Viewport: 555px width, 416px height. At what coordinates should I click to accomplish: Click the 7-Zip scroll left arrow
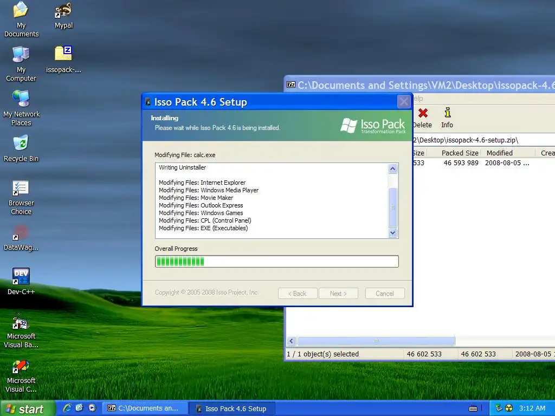pos(291,341)
